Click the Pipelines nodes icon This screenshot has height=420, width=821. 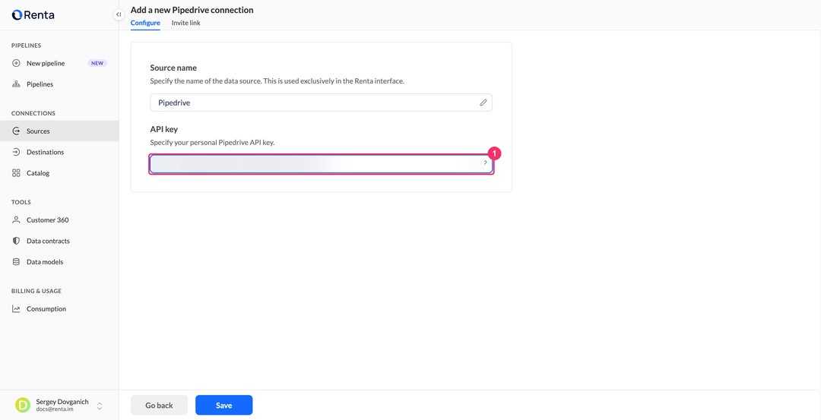point(16,84)
